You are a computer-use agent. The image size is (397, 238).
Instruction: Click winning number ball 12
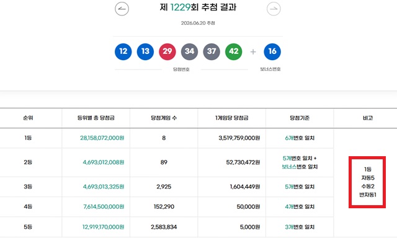click(123, 51)
